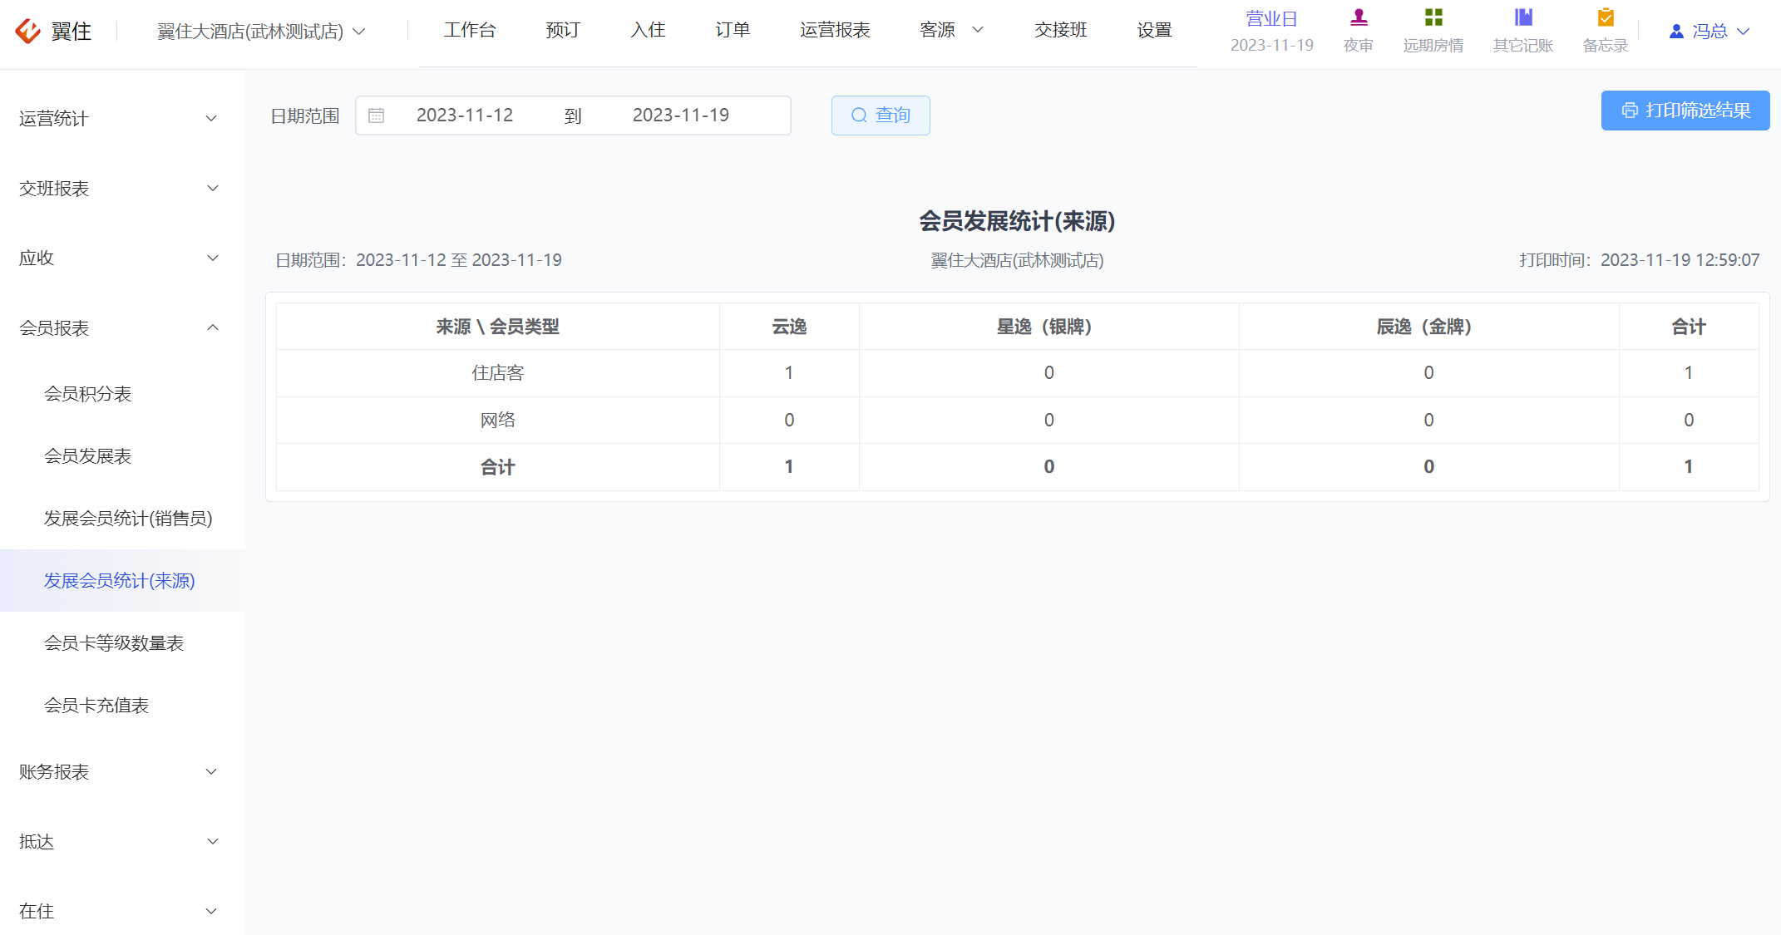Open the 夜审 night audit icon
The height and width of the screenshot is (935, 1781).
click(x=1359, y=17)
